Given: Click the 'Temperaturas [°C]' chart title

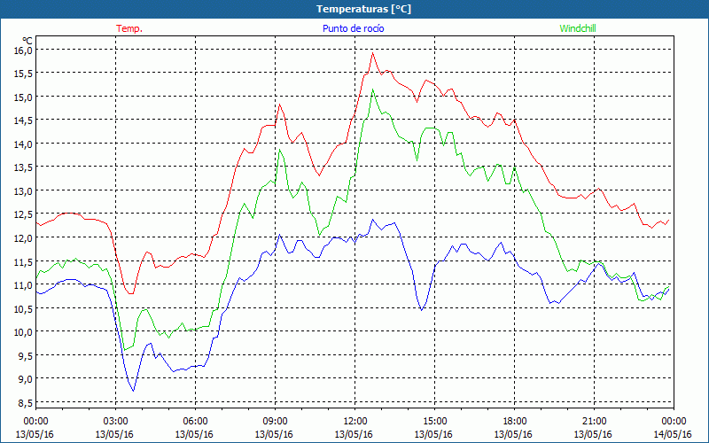Looking at the screenshot, I should [x=363, y=9].
